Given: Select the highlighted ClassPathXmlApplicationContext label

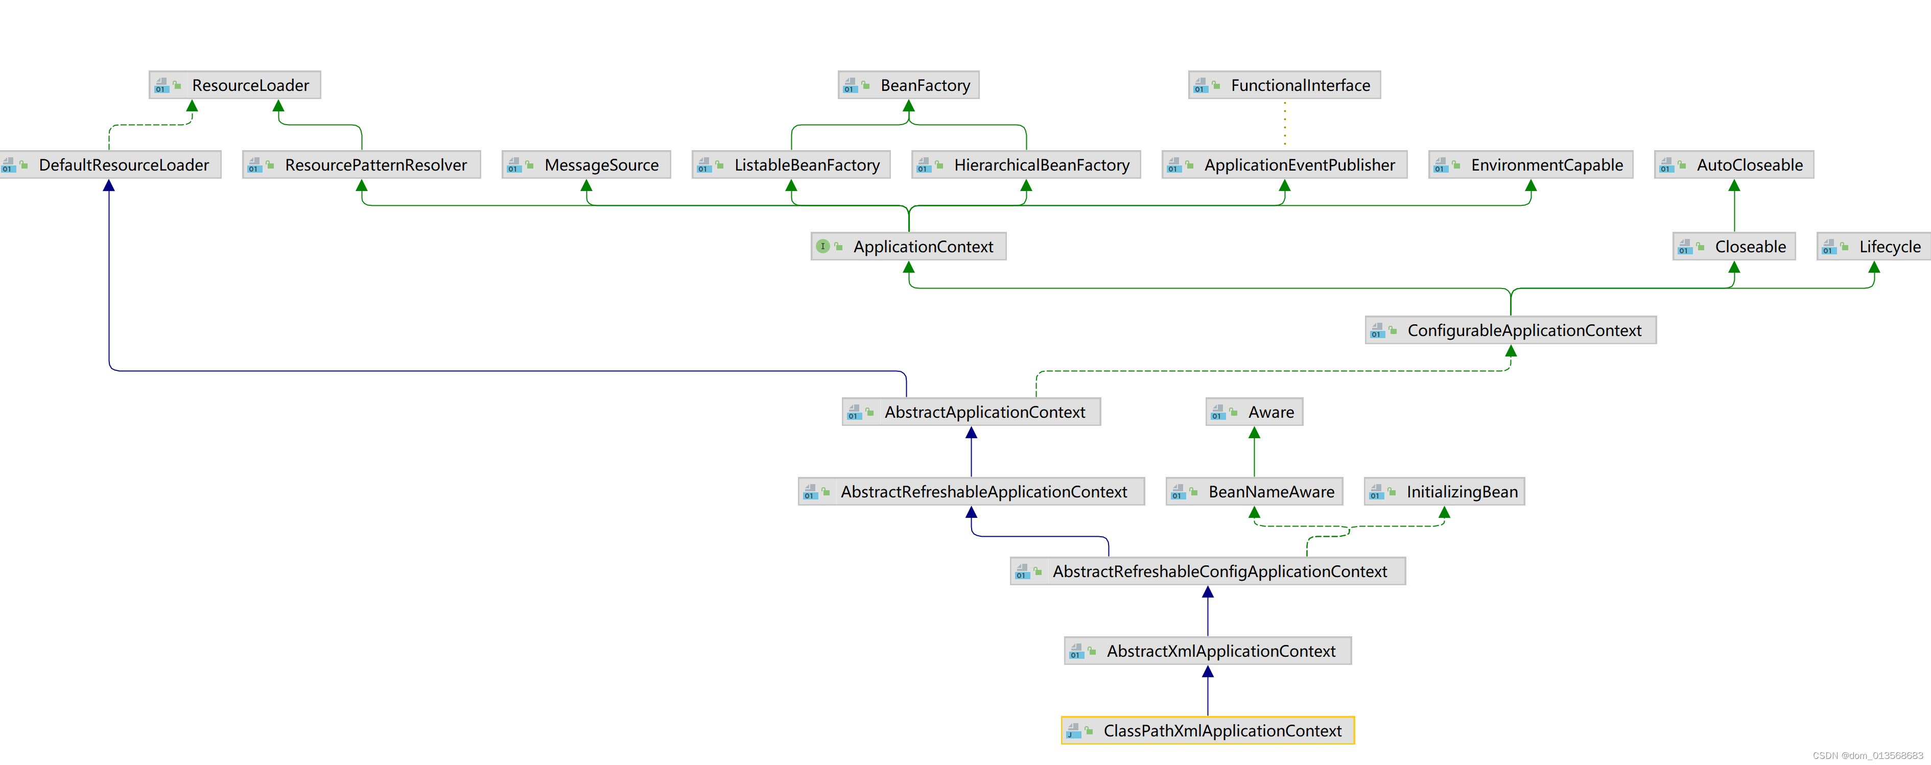Looking at the screenshot, I should [1222, 731].
